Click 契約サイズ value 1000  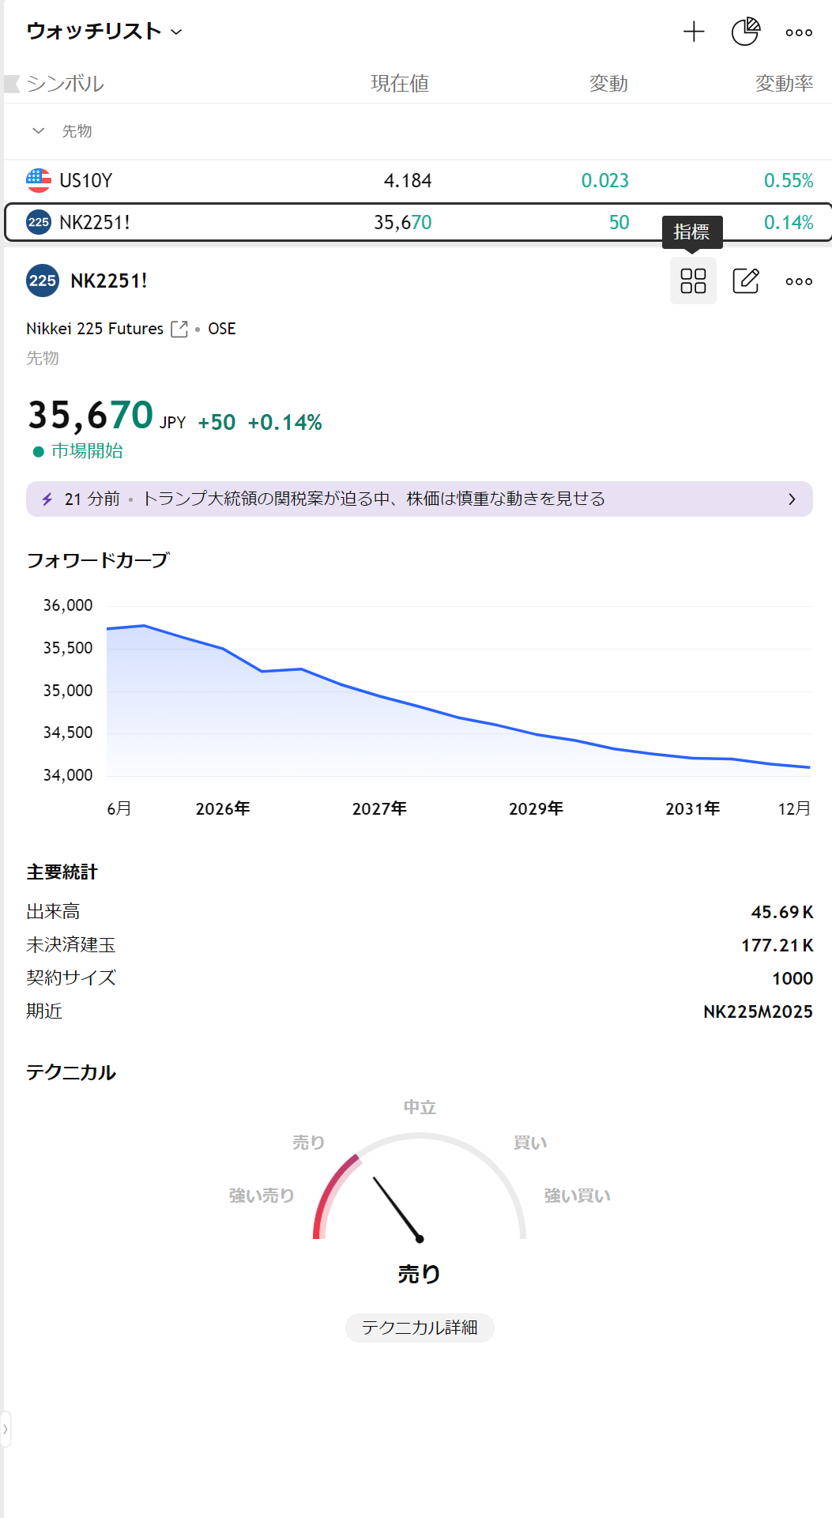coord(792,978)
